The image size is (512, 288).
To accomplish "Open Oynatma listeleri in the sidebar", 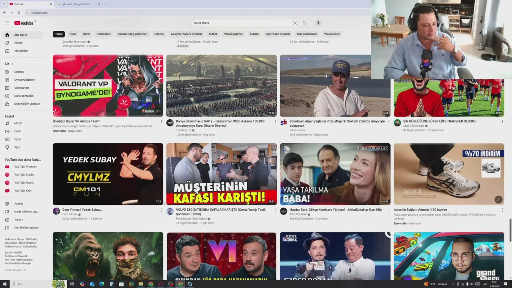I will point(25,80).
